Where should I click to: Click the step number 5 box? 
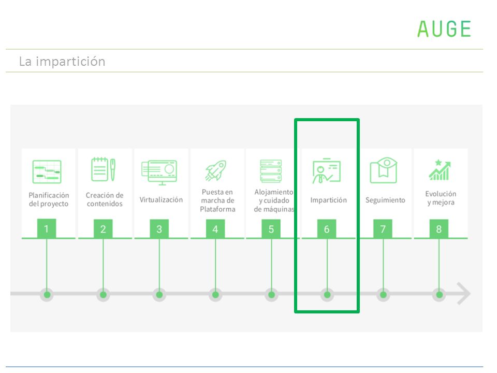tap(271, 228)
